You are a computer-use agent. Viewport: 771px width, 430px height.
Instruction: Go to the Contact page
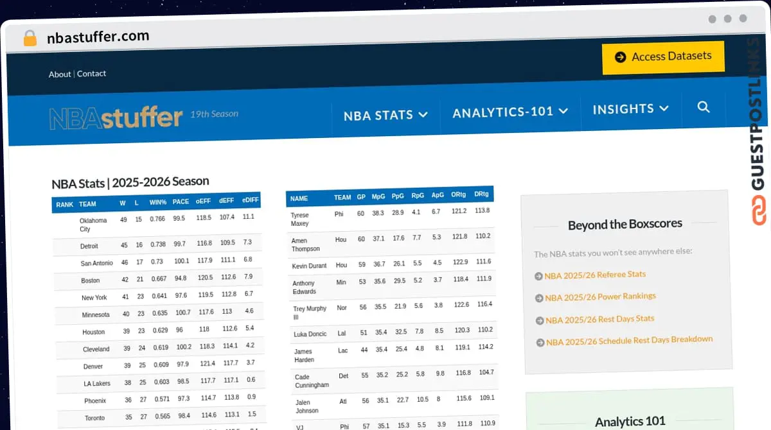(92, 74)
